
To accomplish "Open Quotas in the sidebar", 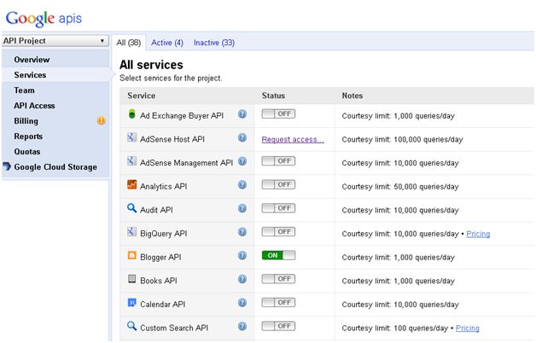I will pos(27,152).
